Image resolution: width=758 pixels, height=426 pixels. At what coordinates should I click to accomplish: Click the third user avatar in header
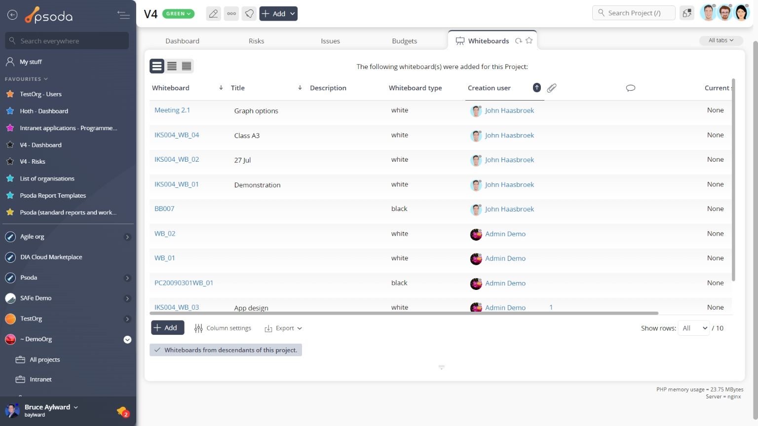click(x=742, y=13)
